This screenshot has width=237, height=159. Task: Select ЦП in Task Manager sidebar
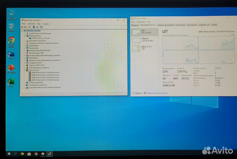pyautogui.click(x=145, y=32)
